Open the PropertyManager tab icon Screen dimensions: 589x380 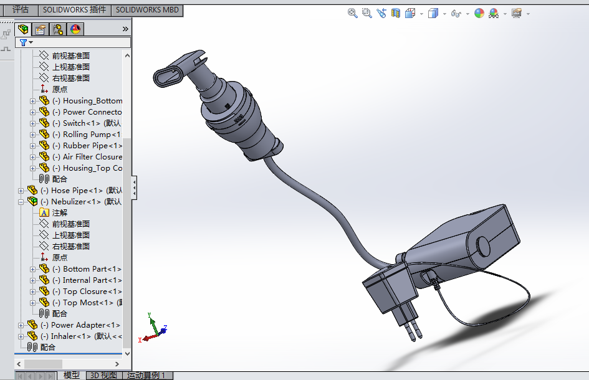click(41, 29)
